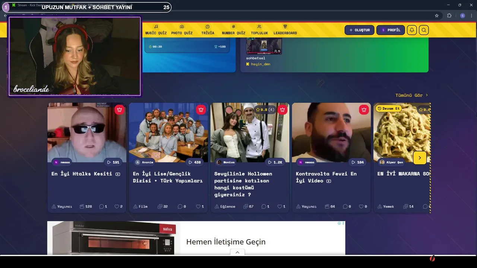Click the play count 1.2K on Hollowen card
The width and height of the screenshot is (477, 268).
click(275, 162)
